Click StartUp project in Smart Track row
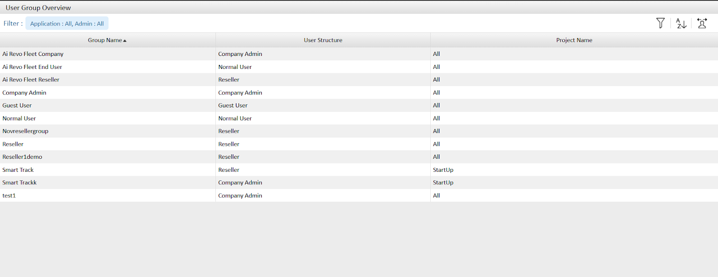718x277 pixels. [443, 170]
